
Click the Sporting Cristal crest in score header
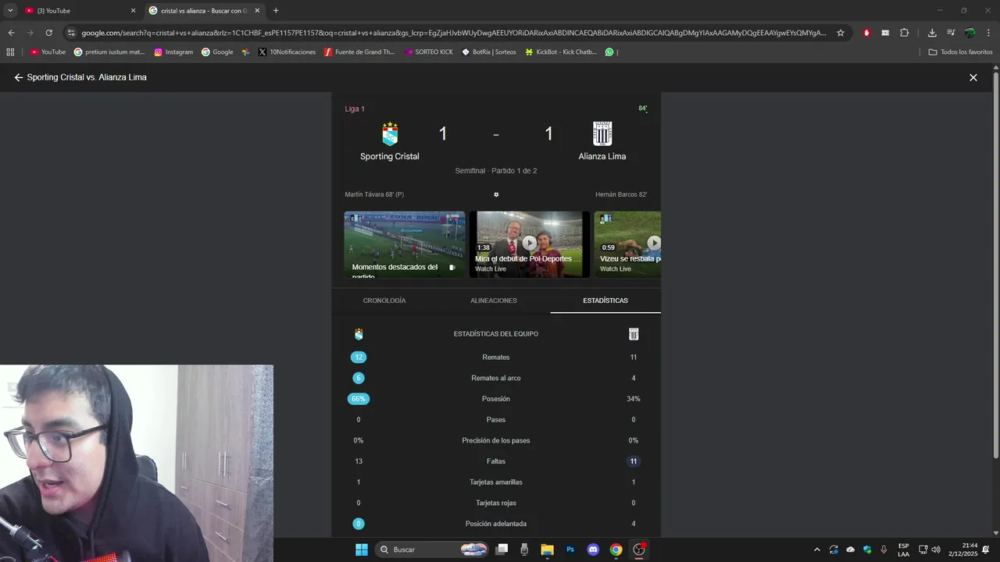pos(390,134)
